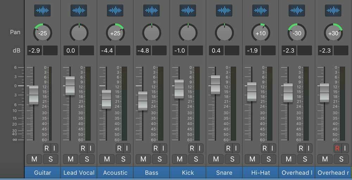Click the Guitar track waveform icon
This screenshot has width=352, height=180.
42,10
